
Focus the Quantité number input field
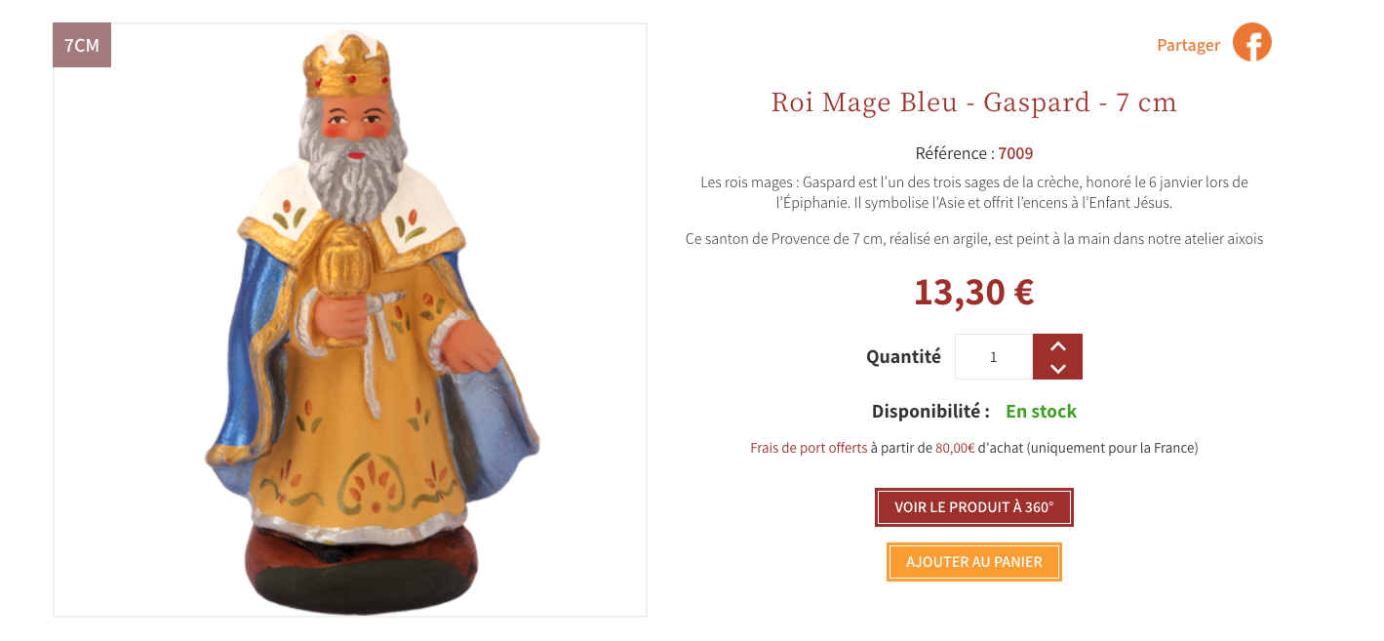tap(994, 357)
